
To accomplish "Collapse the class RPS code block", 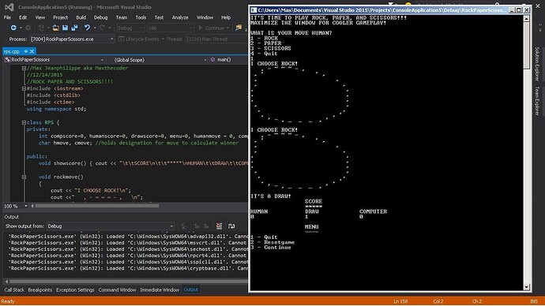I will [x=24, y=122].
